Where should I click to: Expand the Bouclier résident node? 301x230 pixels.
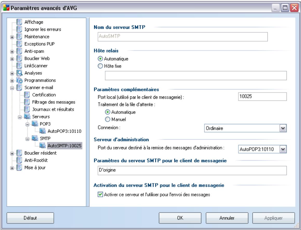[x=12, y=154]
